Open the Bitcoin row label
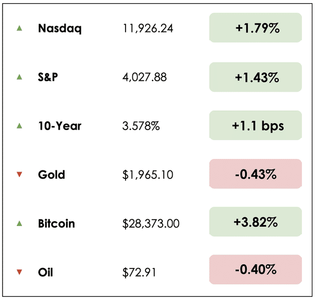The height and width of the screenshot is (300, 315). (x=57, y=223)
